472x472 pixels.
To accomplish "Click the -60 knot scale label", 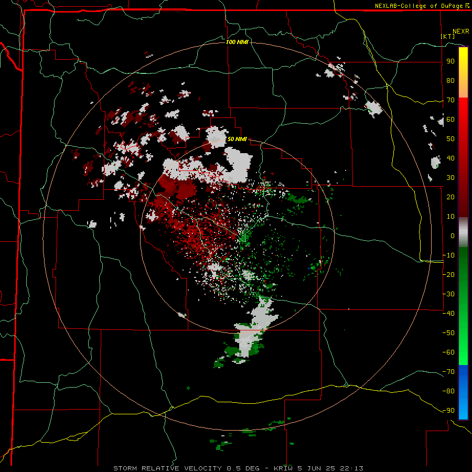I will tap(449, 352).
